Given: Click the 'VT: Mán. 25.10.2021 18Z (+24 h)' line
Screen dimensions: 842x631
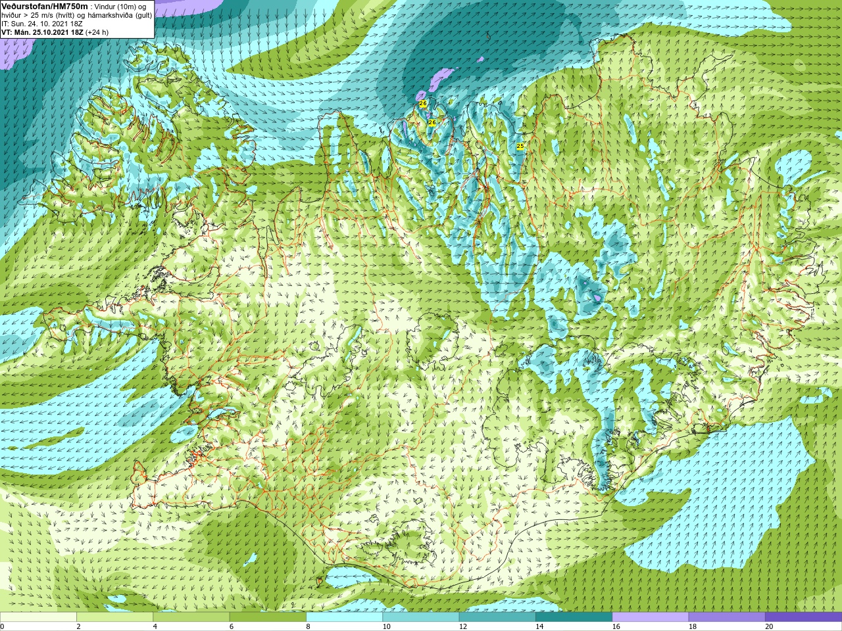Looking at the screenshot, I should click(x=55, y=32).
